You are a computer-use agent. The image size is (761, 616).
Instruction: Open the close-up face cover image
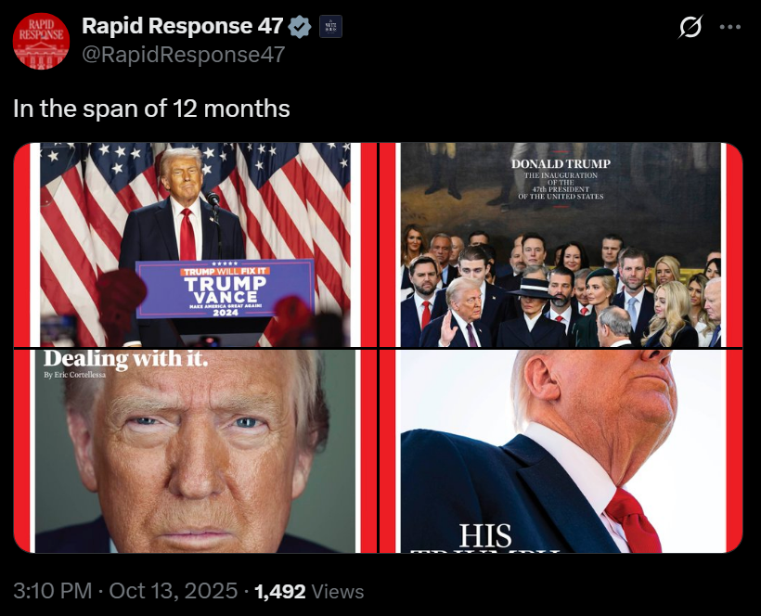195,451
